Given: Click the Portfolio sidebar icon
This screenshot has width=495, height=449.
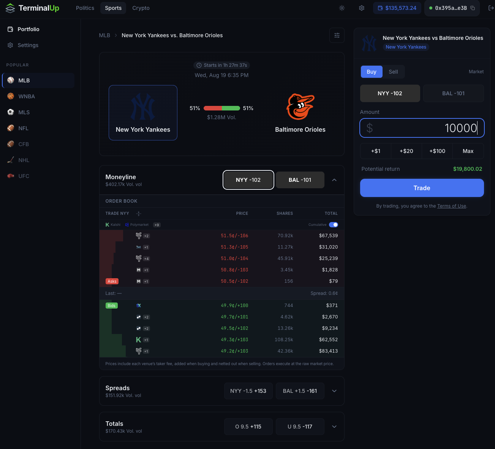Looking at the screenshot, I should tap(11, 29).
